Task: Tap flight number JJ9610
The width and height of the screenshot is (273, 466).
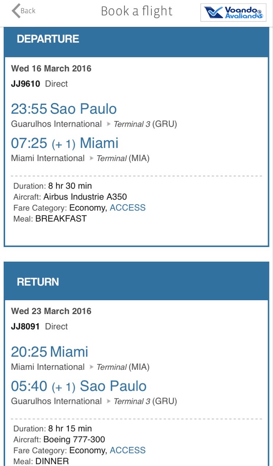Action: (25, 84)
